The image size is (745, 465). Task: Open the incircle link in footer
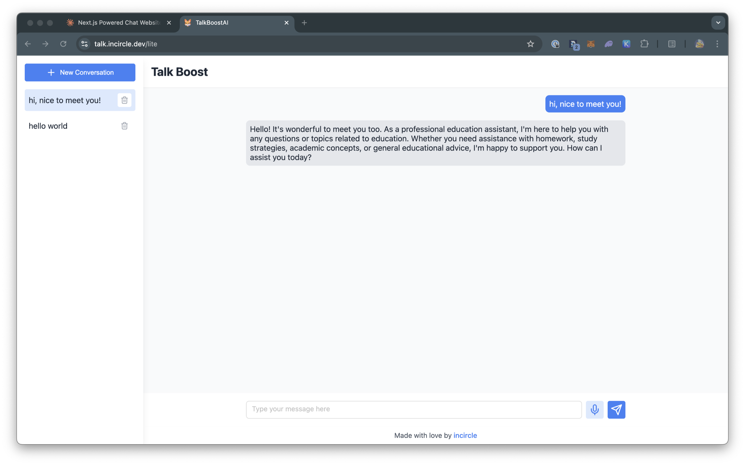pyautogui.click(x=465, y=435)
